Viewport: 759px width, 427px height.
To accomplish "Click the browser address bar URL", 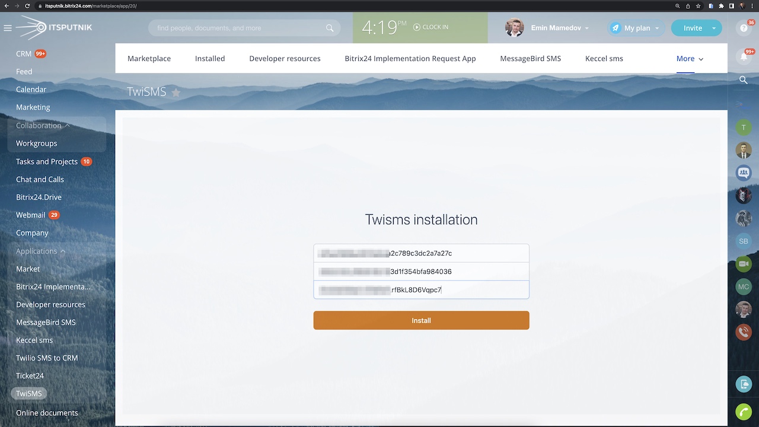I will [x=91, y=6].
